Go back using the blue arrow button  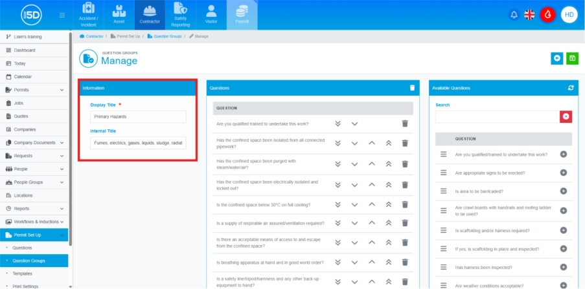click(556, 58)
